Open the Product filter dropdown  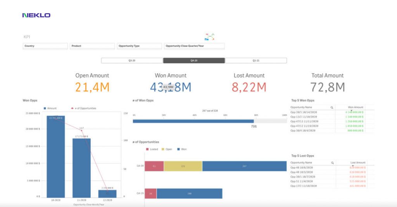(92, 46)
